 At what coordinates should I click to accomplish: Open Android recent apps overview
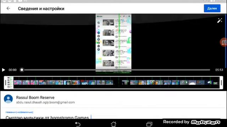149,124
